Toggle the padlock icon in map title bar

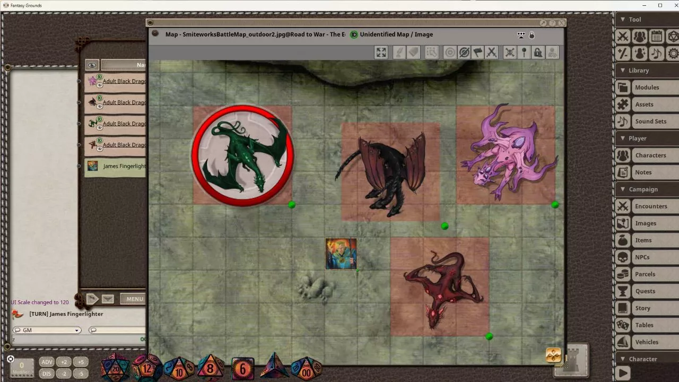click(532, 35)
